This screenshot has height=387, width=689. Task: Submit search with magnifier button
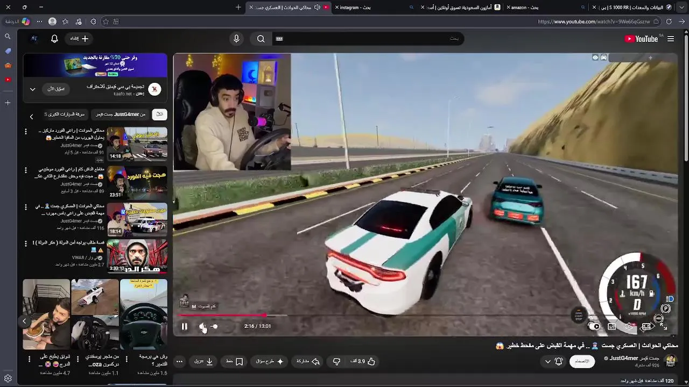point(261,39)
